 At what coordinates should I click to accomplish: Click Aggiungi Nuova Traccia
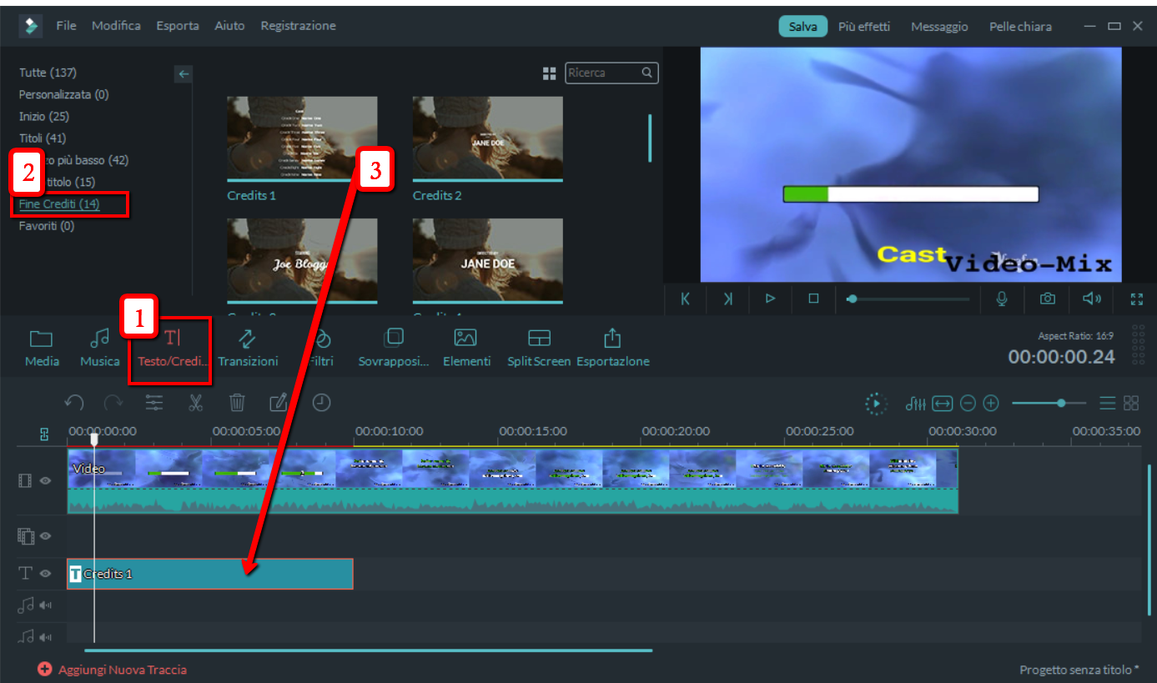[113, 670]
